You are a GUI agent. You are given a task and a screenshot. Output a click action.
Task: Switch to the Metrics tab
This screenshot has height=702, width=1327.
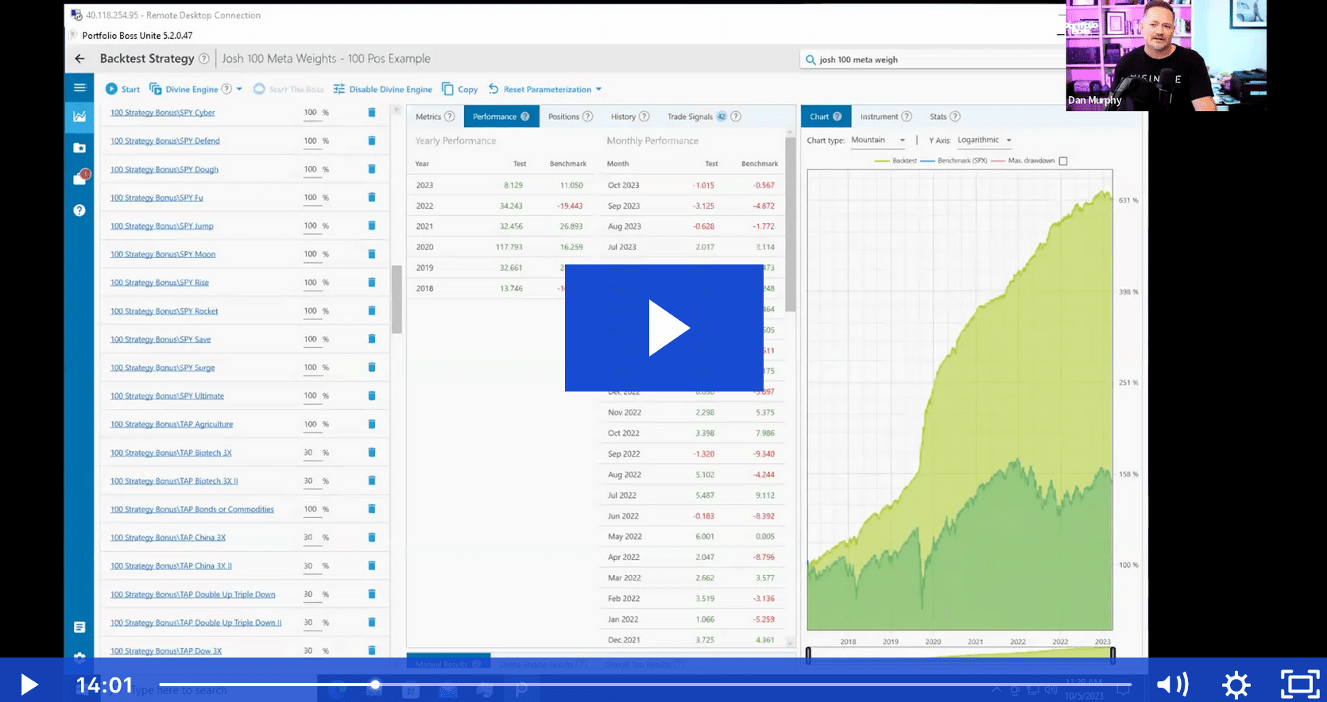pos(435,117)
